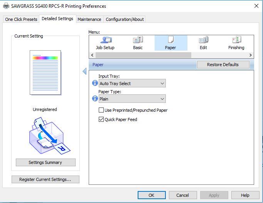Open the Finishing menu icon

click(x=236, y=43)
